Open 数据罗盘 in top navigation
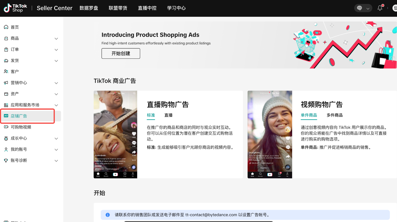 pyautogui.click(x=89, y=8)
